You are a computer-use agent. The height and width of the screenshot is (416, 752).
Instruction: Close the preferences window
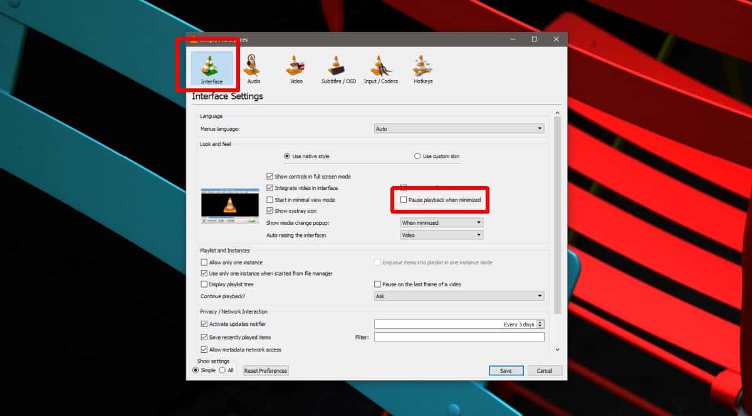[556, 39]
